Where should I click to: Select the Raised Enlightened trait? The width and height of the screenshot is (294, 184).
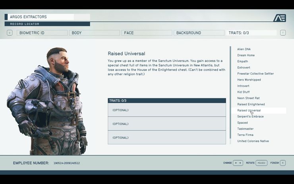point(251,104)
